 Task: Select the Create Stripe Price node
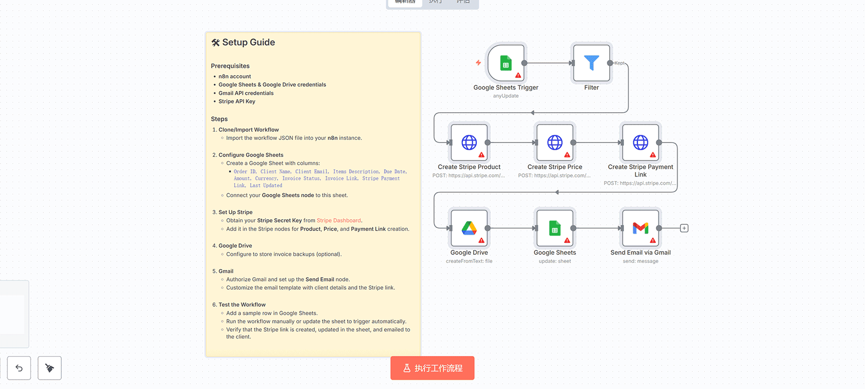(555, 143)
